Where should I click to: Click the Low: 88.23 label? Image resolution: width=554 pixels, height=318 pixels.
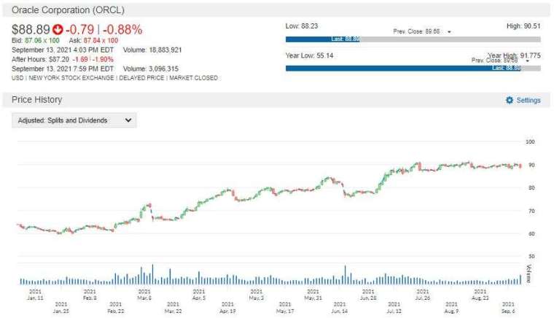click(302, 26)
